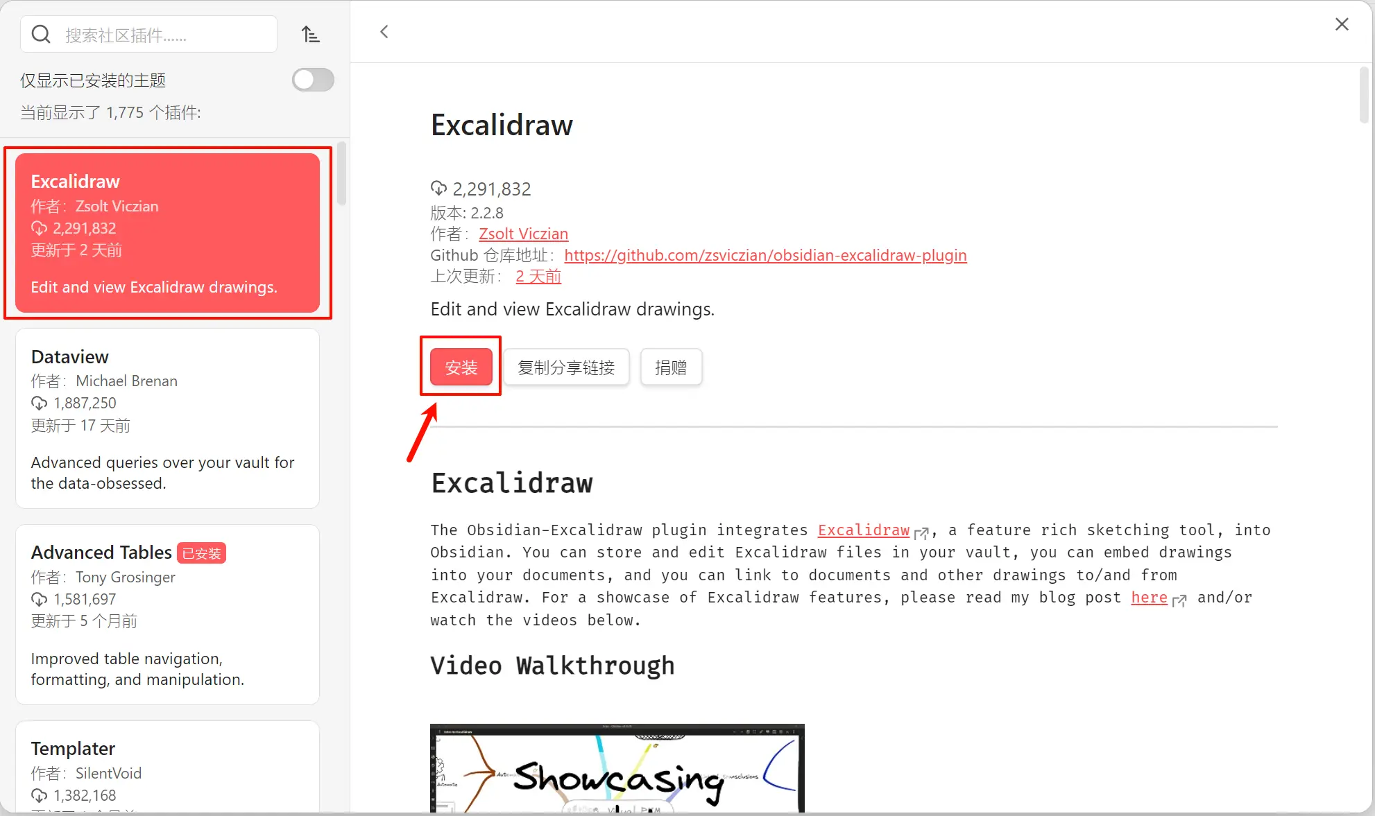Click the plugin list scrollbar
Image resolution: width=1375 pixels, height=816 pixels.
[x=341, y=174]
